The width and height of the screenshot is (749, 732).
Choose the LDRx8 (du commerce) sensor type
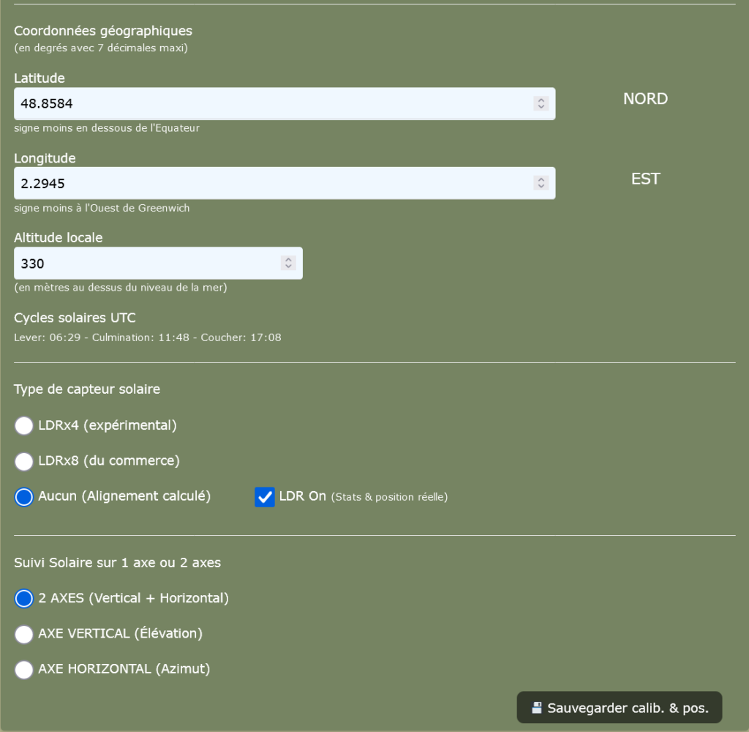tap(24, 461)
